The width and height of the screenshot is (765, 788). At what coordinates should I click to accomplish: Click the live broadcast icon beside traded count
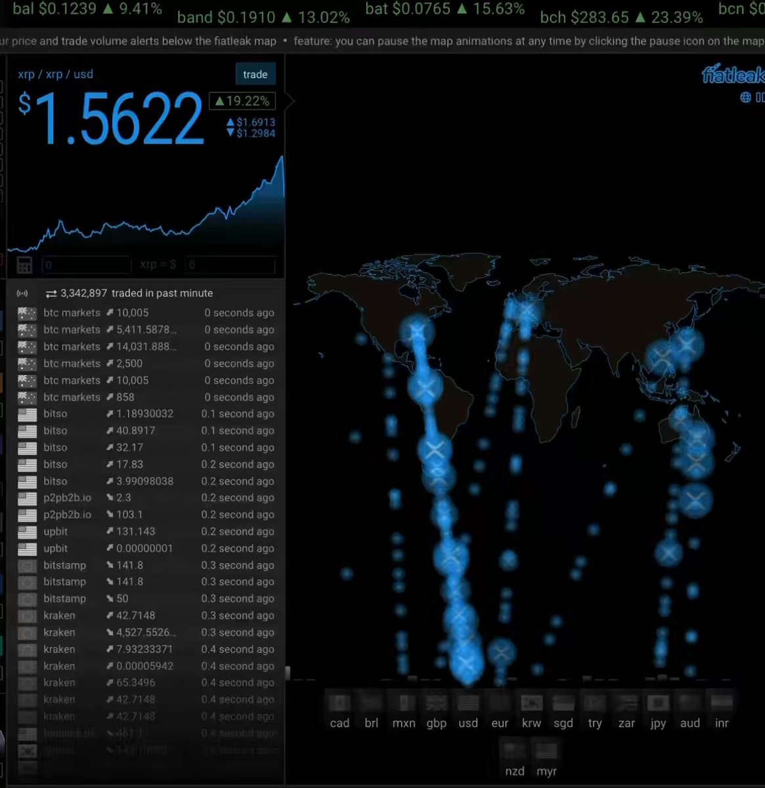(x=22, y=294)
